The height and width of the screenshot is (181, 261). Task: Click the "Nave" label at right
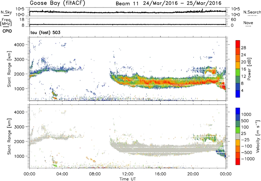coord(248,23)
